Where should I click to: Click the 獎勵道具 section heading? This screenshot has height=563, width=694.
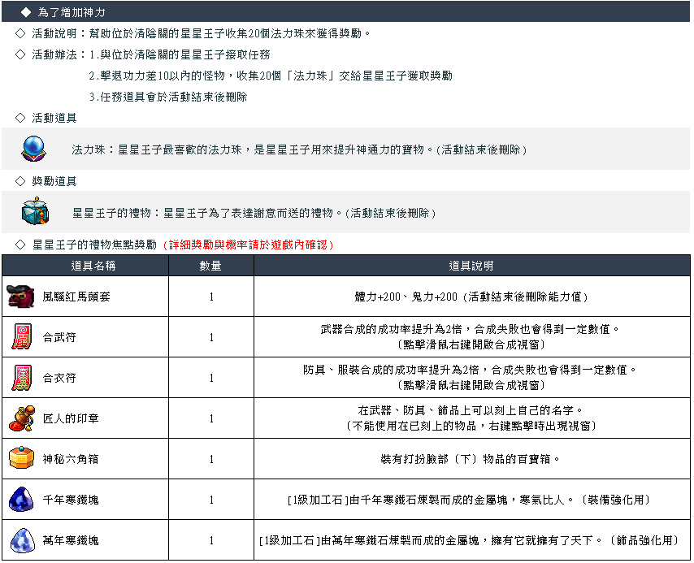pyautogui.click(x=54, y=181)
